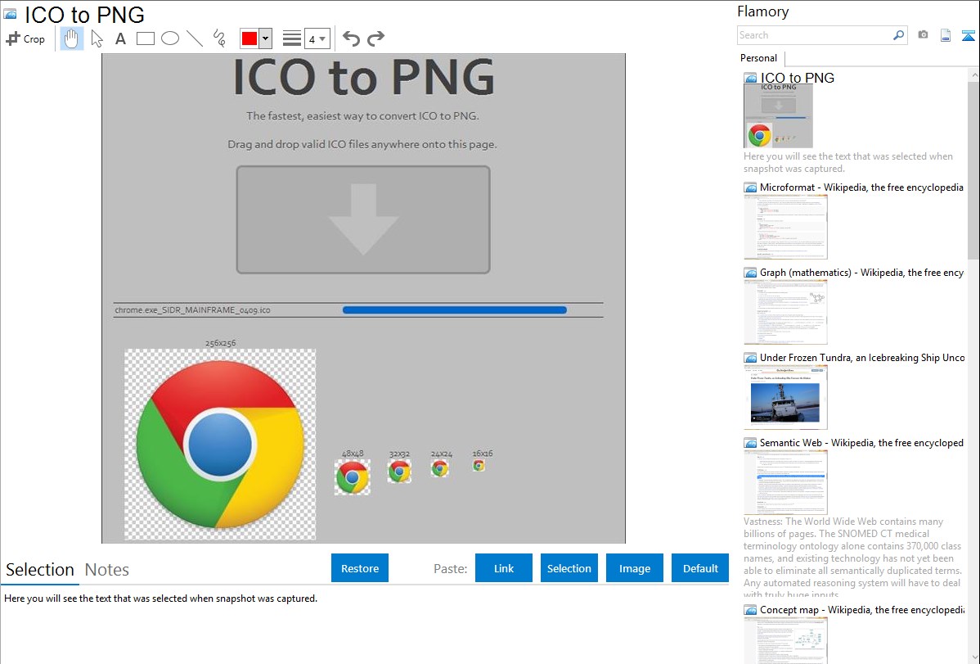This screenshot has height=664, width=980.
Task: Open the ICO to PNG snapshot thumbnail
Action: 778,115
